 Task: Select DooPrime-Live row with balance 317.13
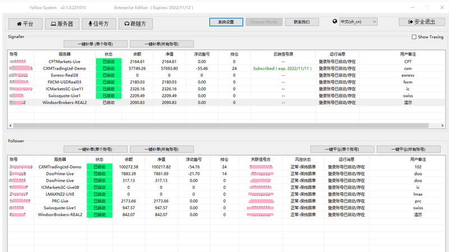tap(226, 181)
